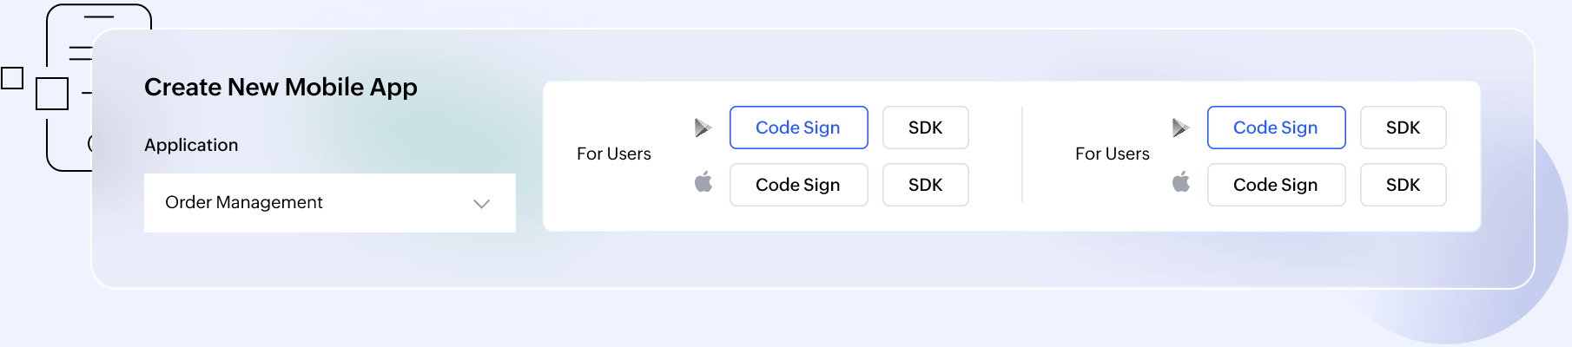Viewport: 1572px width, 347px height.
Task: Select the right group's Apple Code Sign button
Action: (1276, 185)
